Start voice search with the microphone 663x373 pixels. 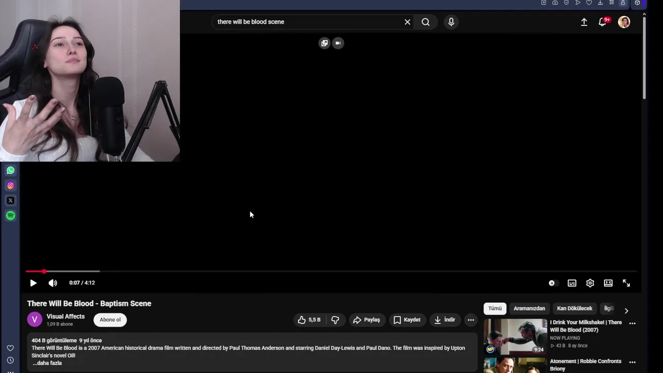point(451,22)
